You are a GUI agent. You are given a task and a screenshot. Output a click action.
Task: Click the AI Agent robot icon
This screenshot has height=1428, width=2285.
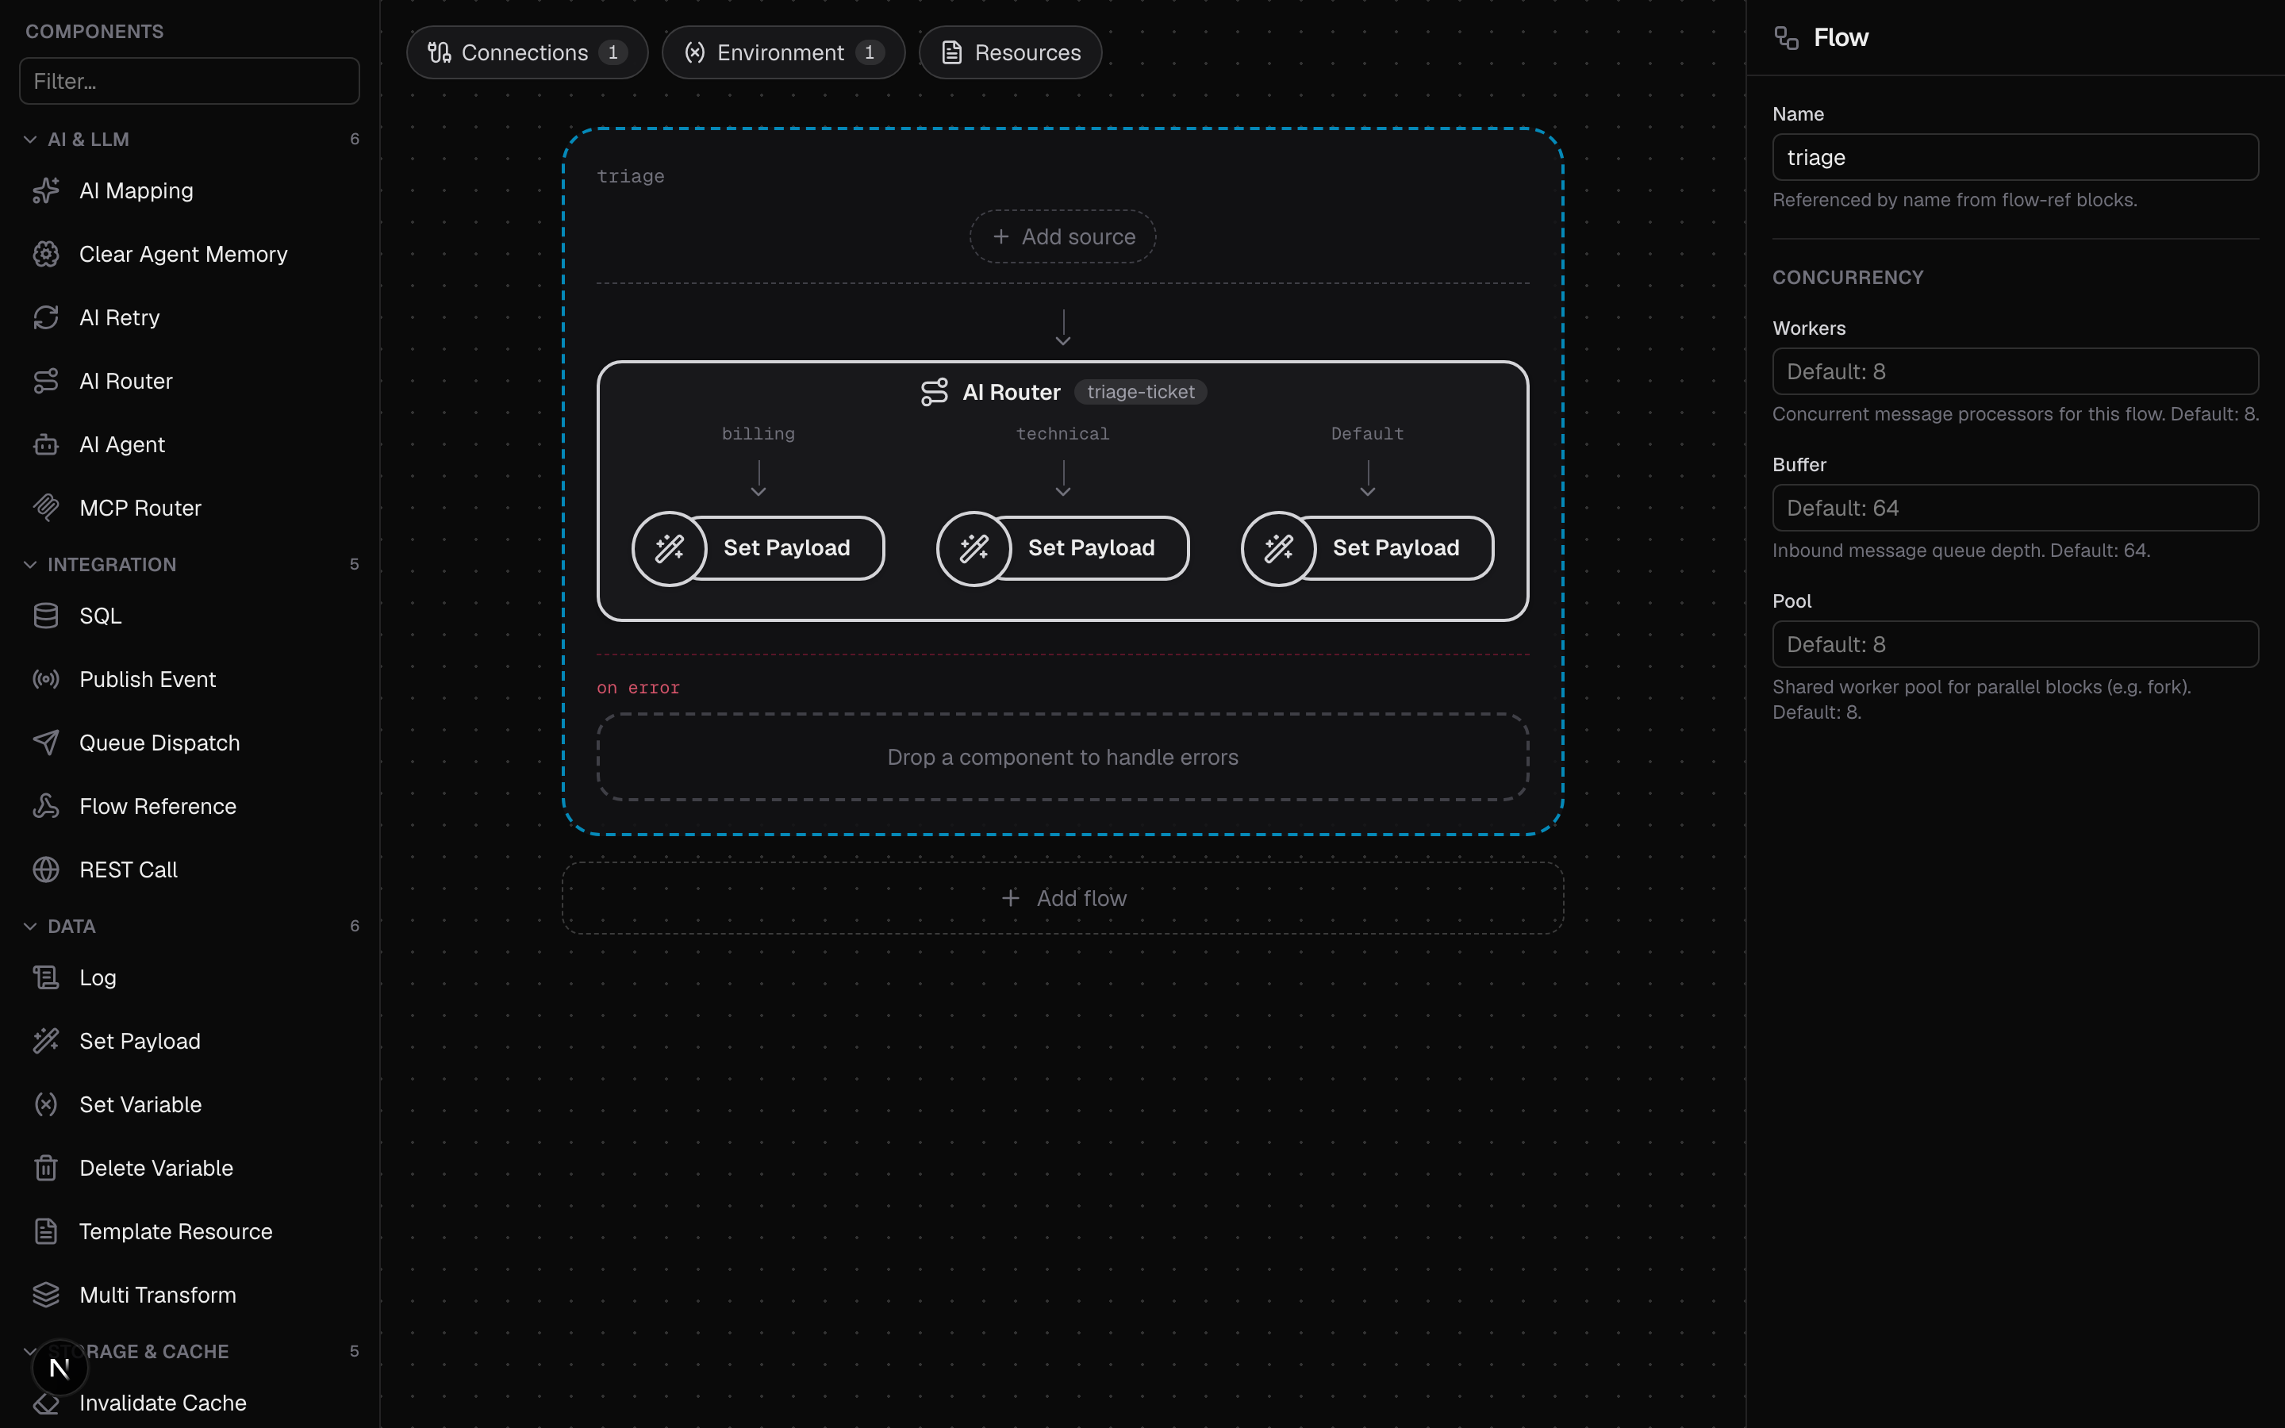click(46, 444)
